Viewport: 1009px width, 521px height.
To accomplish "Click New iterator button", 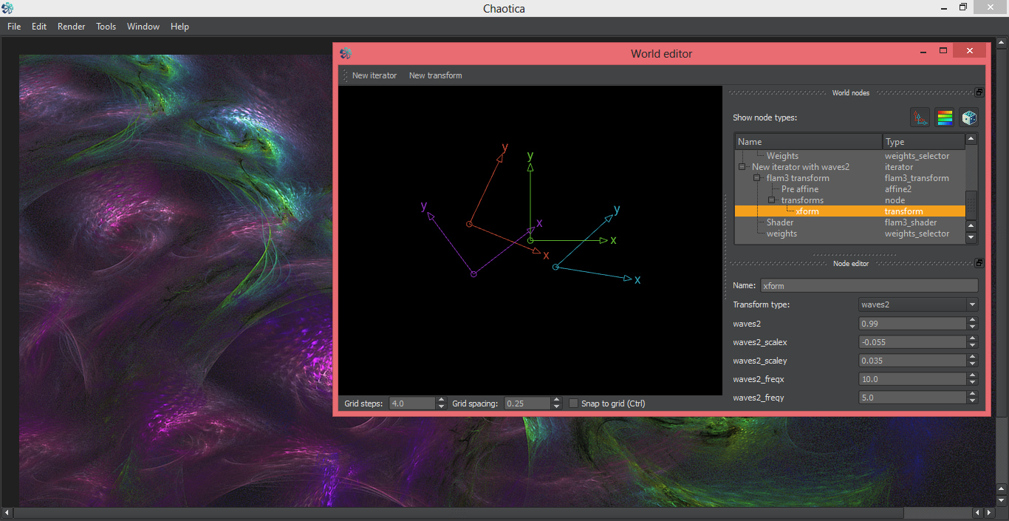I will [374, 75].
